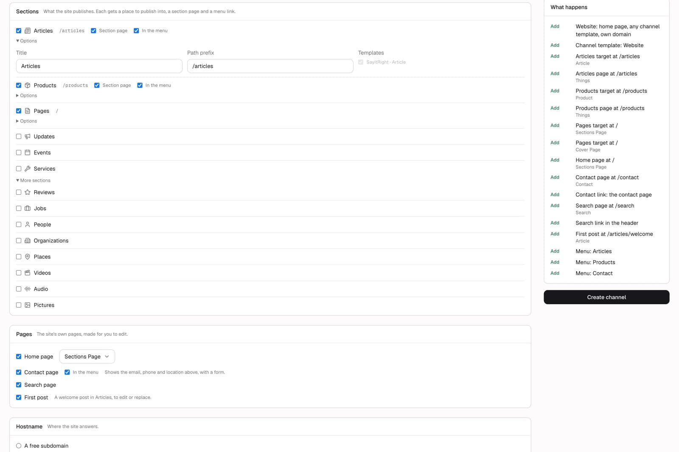Enable the Reviews section checkbox
The image size is (679, 452).
coord(19,192)
